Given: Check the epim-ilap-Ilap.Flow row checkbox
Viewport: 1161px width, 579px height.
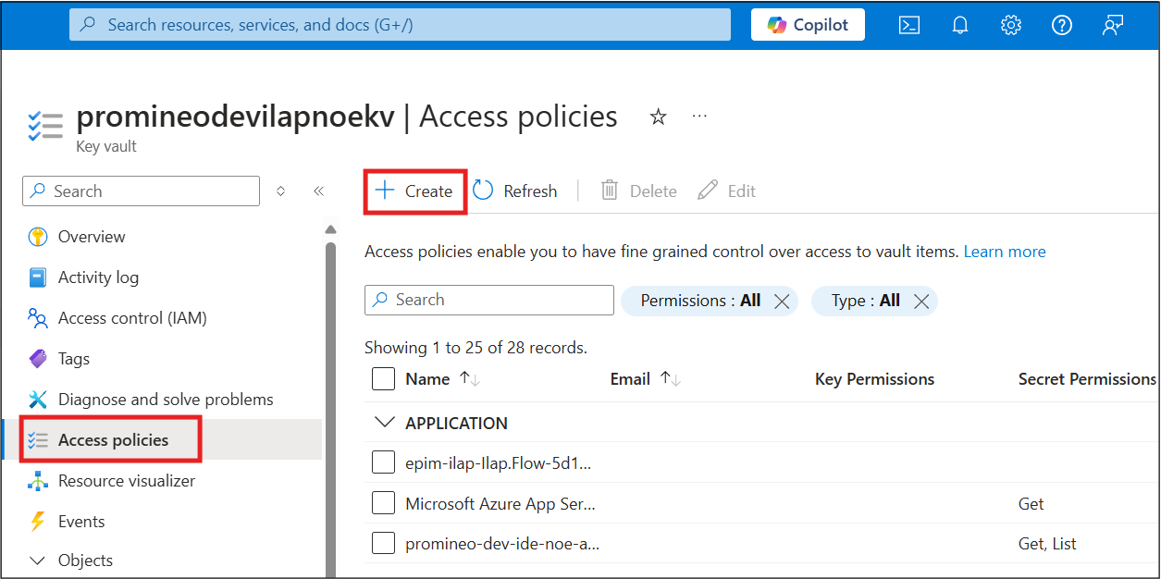Looking at the screenshot, I should click(383, 462).
